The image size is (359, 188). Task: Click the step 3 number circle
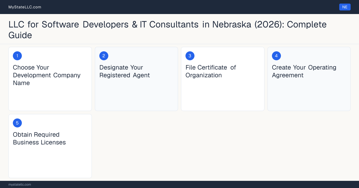pyautogui.click(x=190, y=56)
